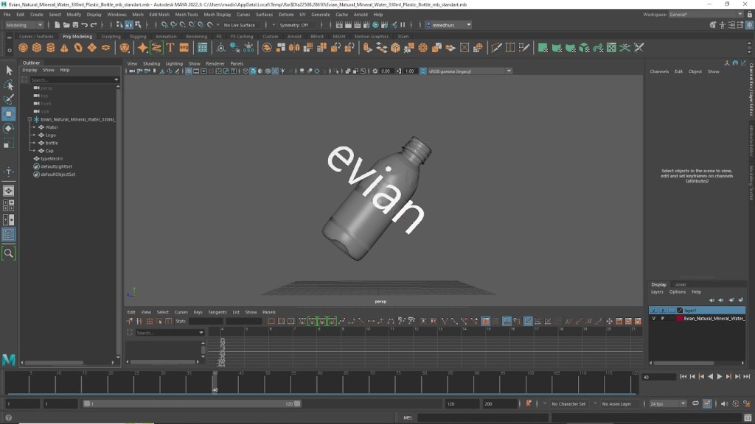The height and width of the screenshot is (424, 755).
Task: Switch to the Sculpting shelf tab
Action: point(111,36)
